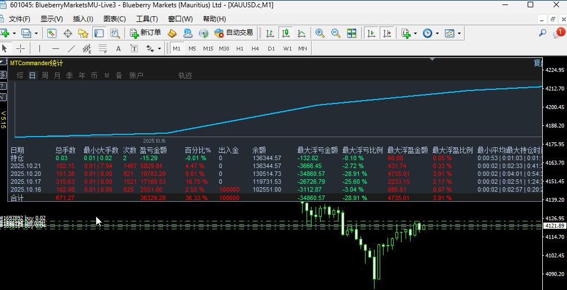The image size is (567, 290).
Task: Open the cloud hosting icon
Action: 188,33
